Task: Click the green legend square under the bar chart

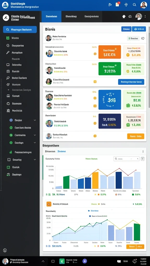Action: [133, 195]
